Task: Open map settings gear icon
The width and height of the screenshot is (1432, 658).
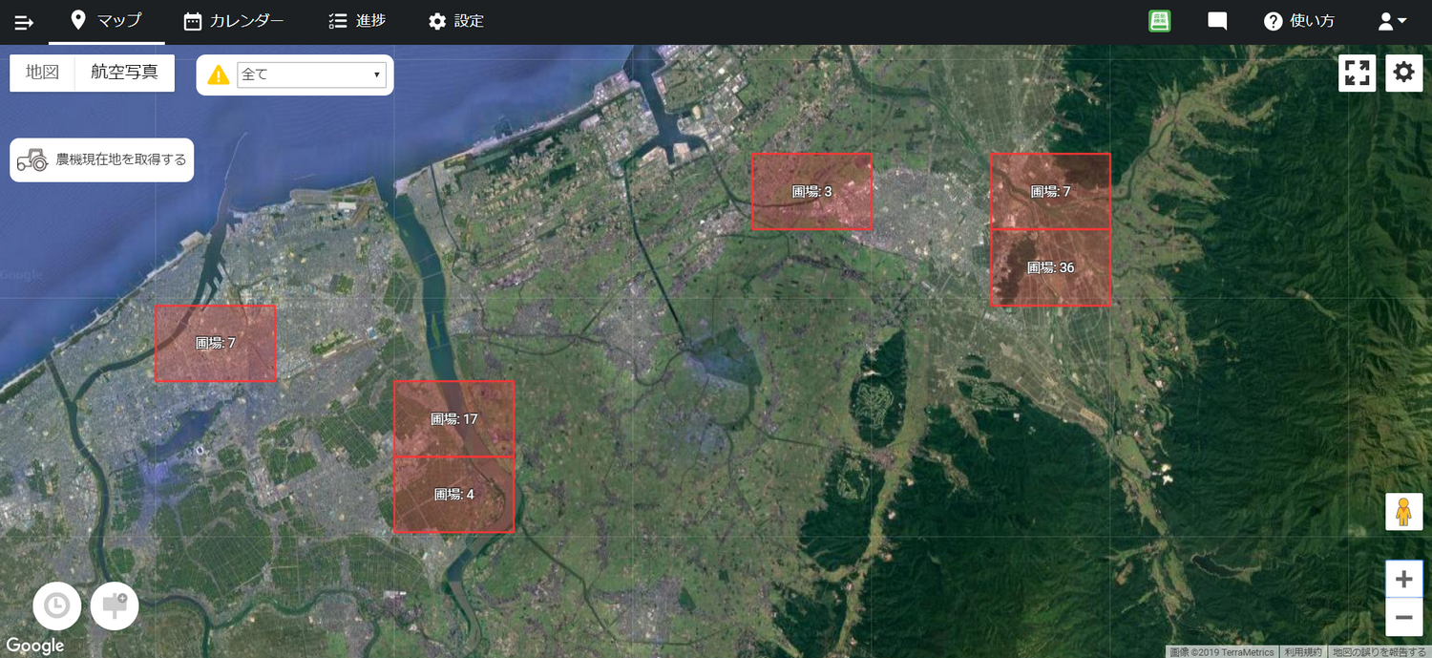Action: [1403, 73]
